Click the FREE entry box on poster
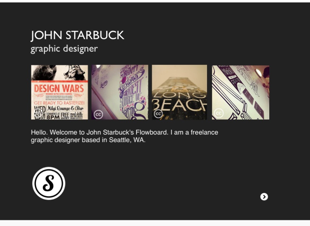The width and height of the screenshot is (310, 226). 65,116
